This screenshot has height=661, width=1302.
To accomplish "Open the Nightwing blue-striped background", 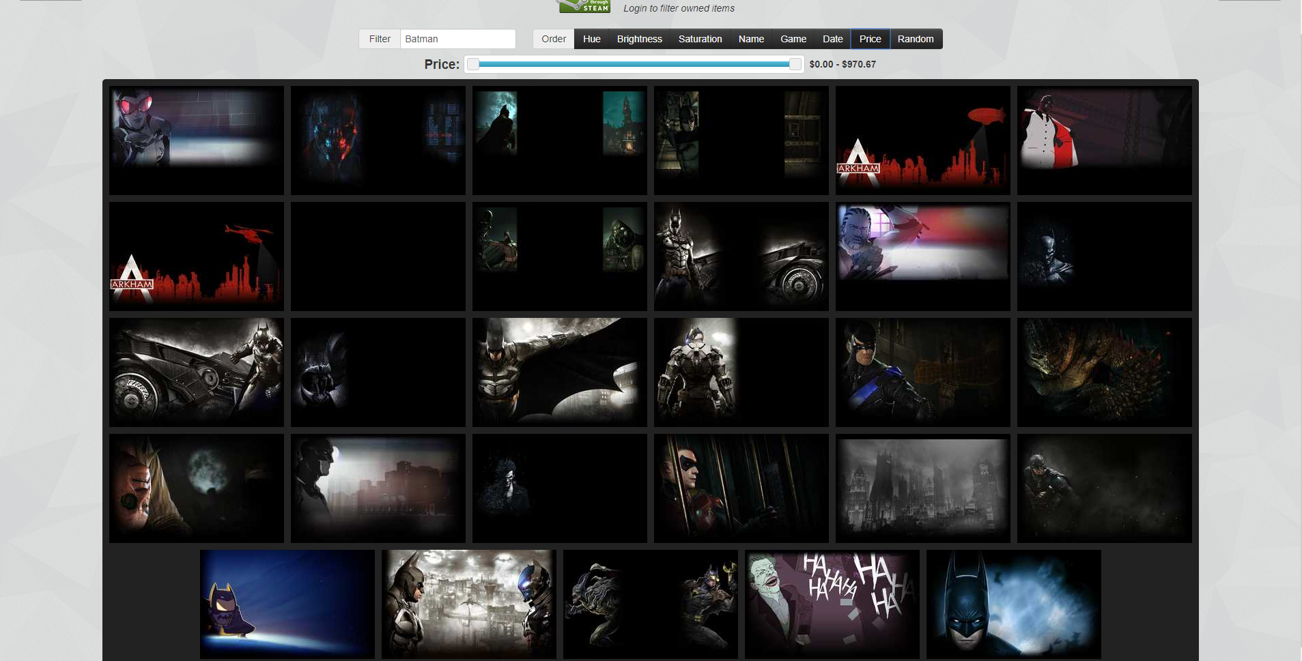I will click(923, 372).
